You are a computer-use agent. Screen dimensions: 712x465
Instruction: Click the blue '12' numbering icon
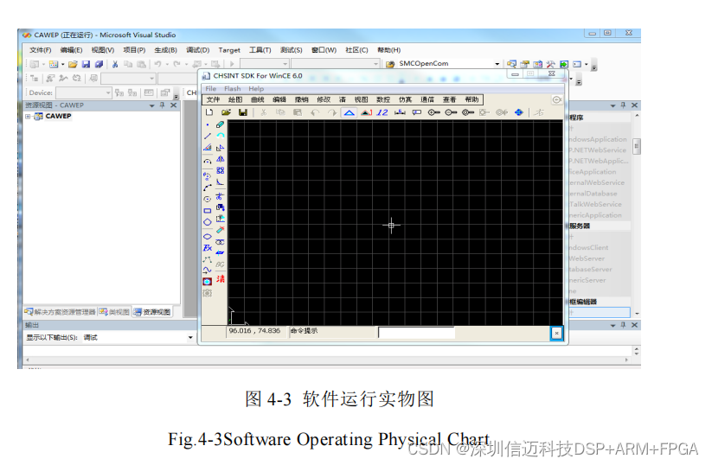382,112
